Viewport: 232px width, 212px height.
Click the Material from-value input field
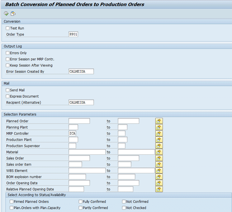(x=87, y=152)
